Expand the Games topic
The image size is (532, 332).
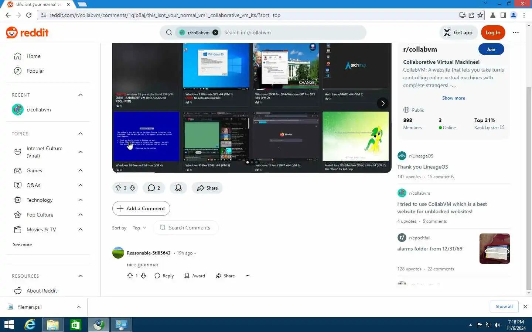pos(81,170)
